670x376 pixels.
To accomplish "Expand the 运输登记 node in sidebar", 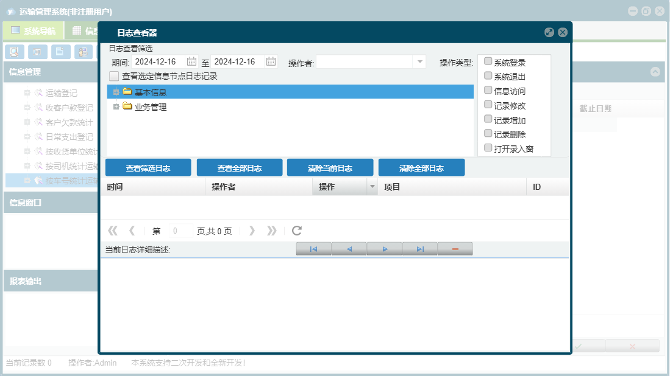I will point(27,92).
